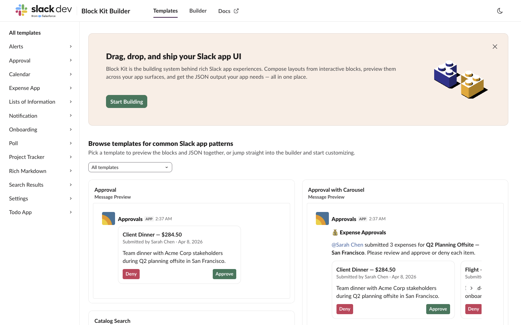Click the Lego blocks illustration in the banner
This screenshot has height=325, width=521.
pyautogui.click(x=461, y=79)
